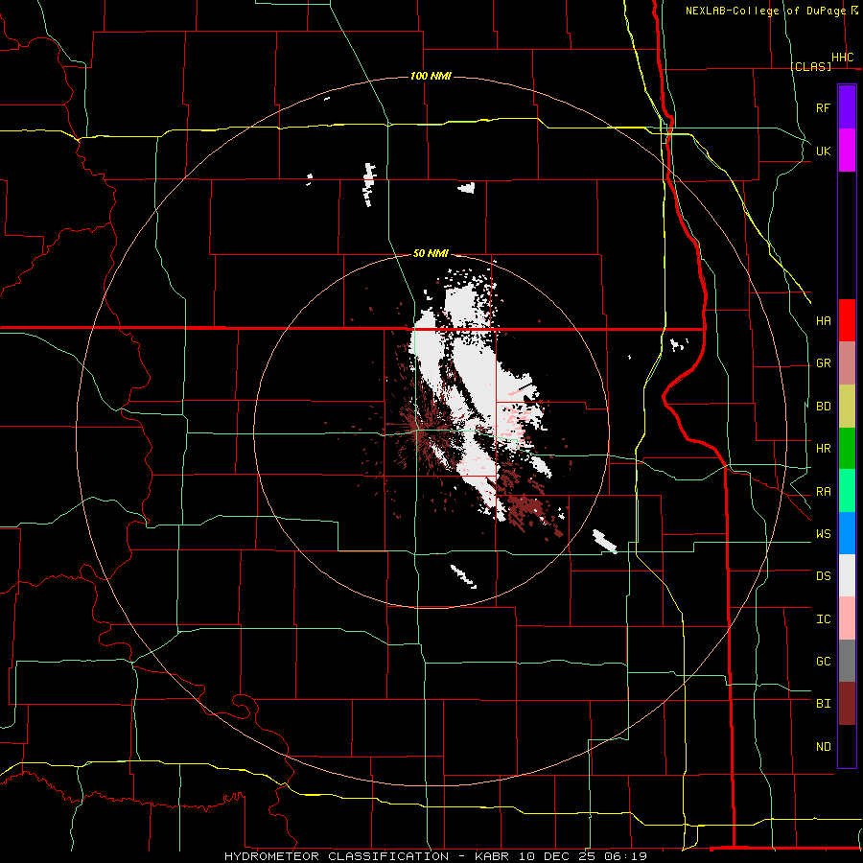Click the 100 NMI range ring label

[431, 76]
